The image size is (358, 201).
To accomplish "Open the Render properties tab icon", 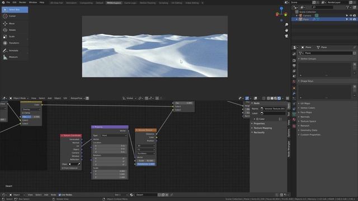I will [x=294, y=61].
